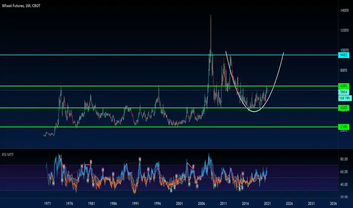Click the 1981 year on time axis

click(91, 203)
